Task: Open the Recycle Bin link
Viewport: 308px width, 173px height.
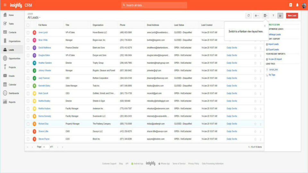Action: [274, 25]
